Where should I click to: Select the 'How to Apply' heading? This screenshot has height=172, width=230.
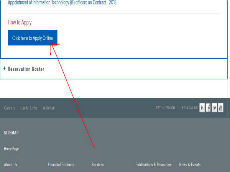pyautogui.click(x=20, y=23)
